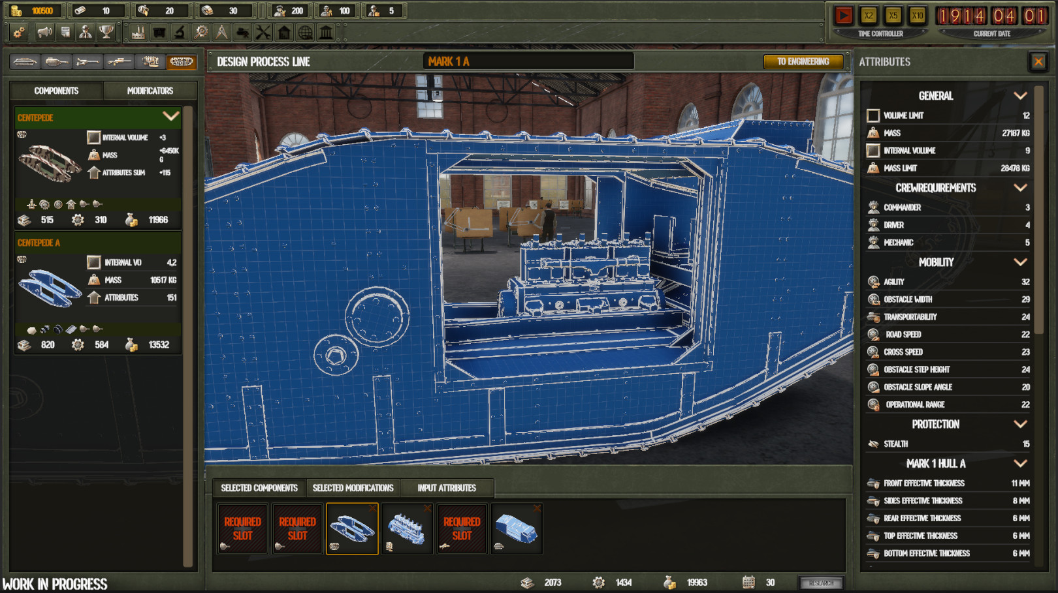Open the trophy achievements icon

tap(106, 32)
